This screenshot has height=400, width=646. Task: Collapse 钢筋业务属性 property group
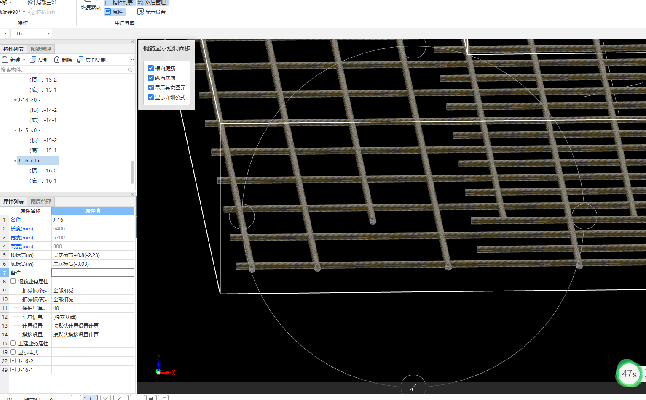(13, 281)
